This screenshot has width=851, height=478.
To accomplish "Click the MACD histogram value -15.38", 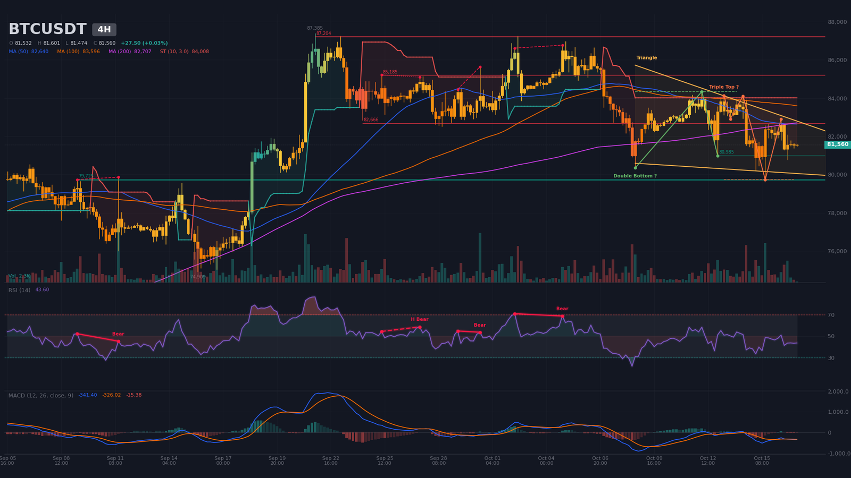I will click(x=134, y=395).
